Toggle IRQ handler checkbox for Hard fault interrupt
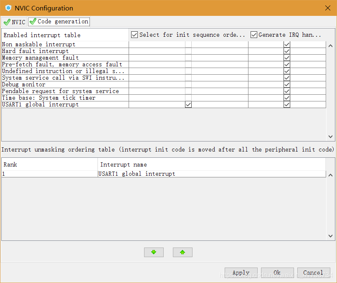 (x=287, y=51)
